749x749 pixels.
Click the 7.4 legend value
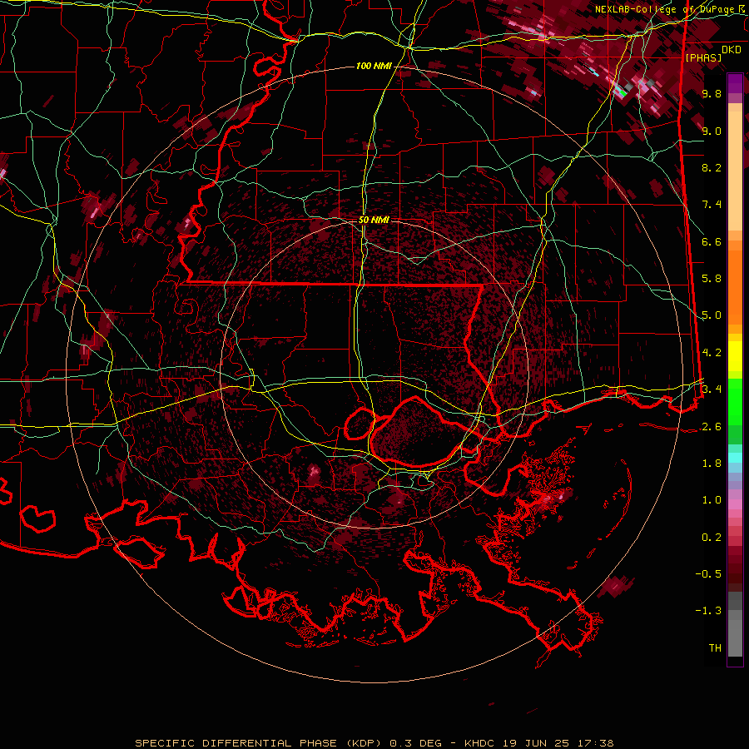pos(712,205)
